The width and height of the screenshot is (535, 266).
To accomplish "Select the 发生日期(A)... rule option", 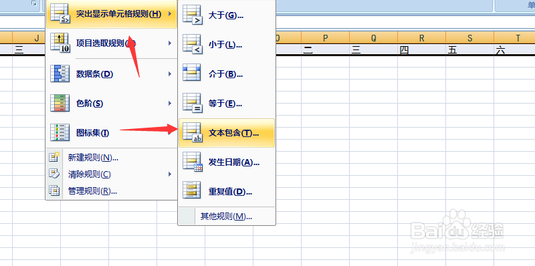I will pos(227,162).
